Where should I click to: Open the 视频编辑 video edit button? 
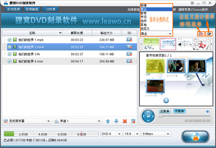pos(32,9)
